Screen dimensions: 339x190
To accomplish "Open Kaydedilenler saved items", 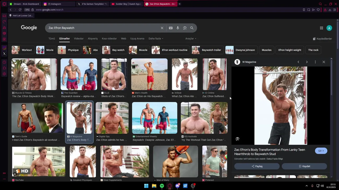I will [322, 39].
